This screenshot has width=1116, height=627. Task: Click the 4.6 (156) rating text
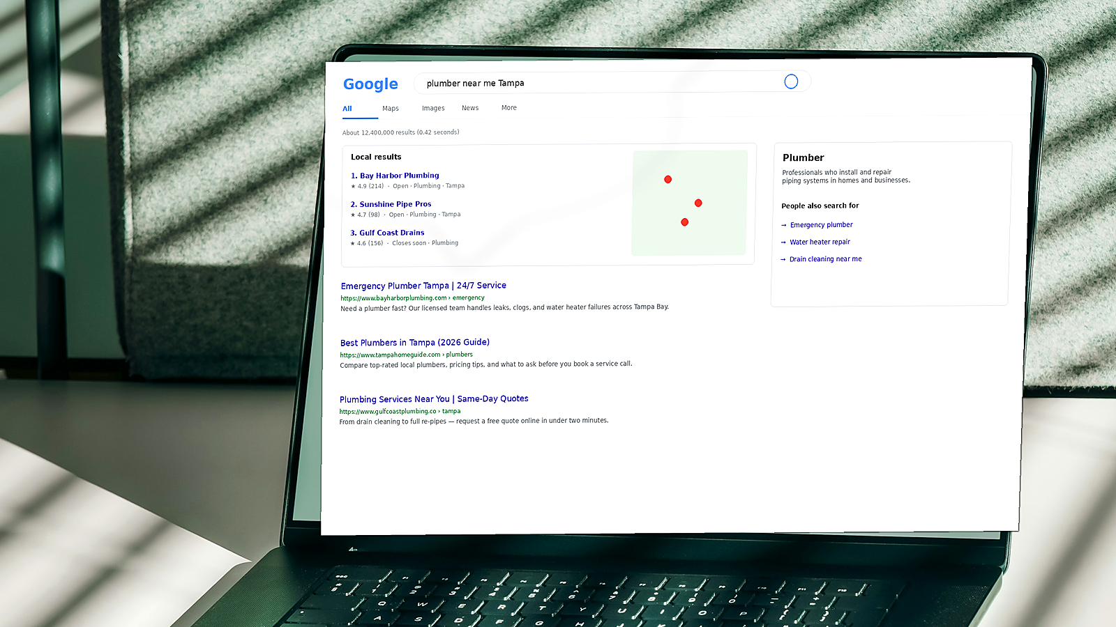(x=366, y=243)
